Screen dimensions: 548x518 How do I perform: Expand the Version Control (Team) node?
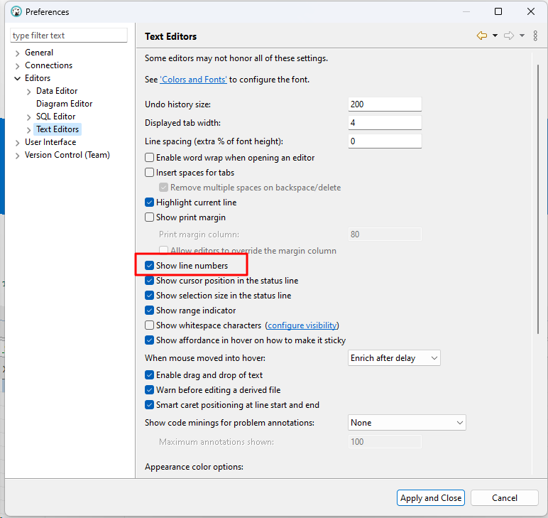[x=18, y=156]
